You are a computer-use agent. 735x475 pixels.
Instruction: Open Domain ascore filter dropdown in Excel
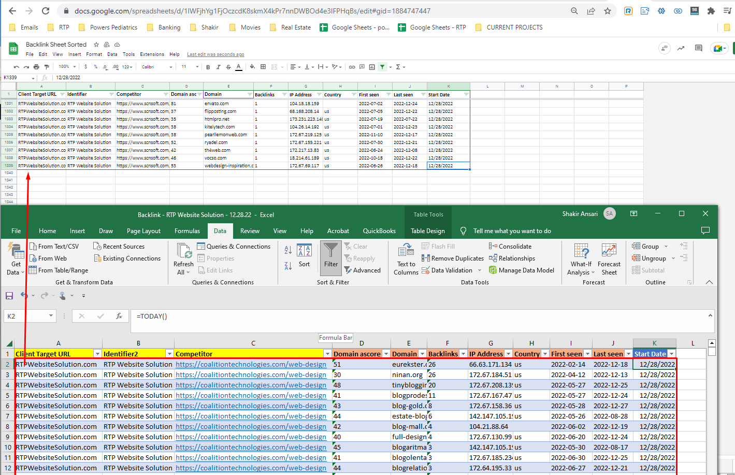point(386,354)
